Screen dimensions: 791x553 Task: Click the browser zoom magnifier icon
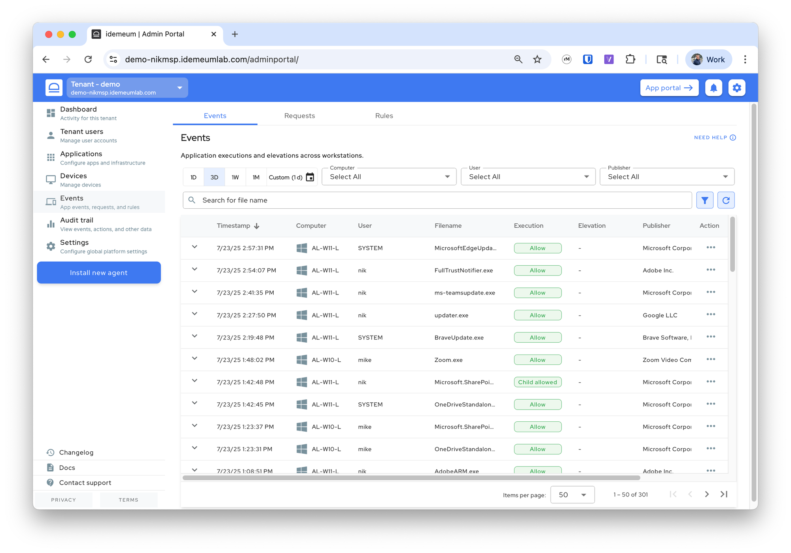pos(518,59)
